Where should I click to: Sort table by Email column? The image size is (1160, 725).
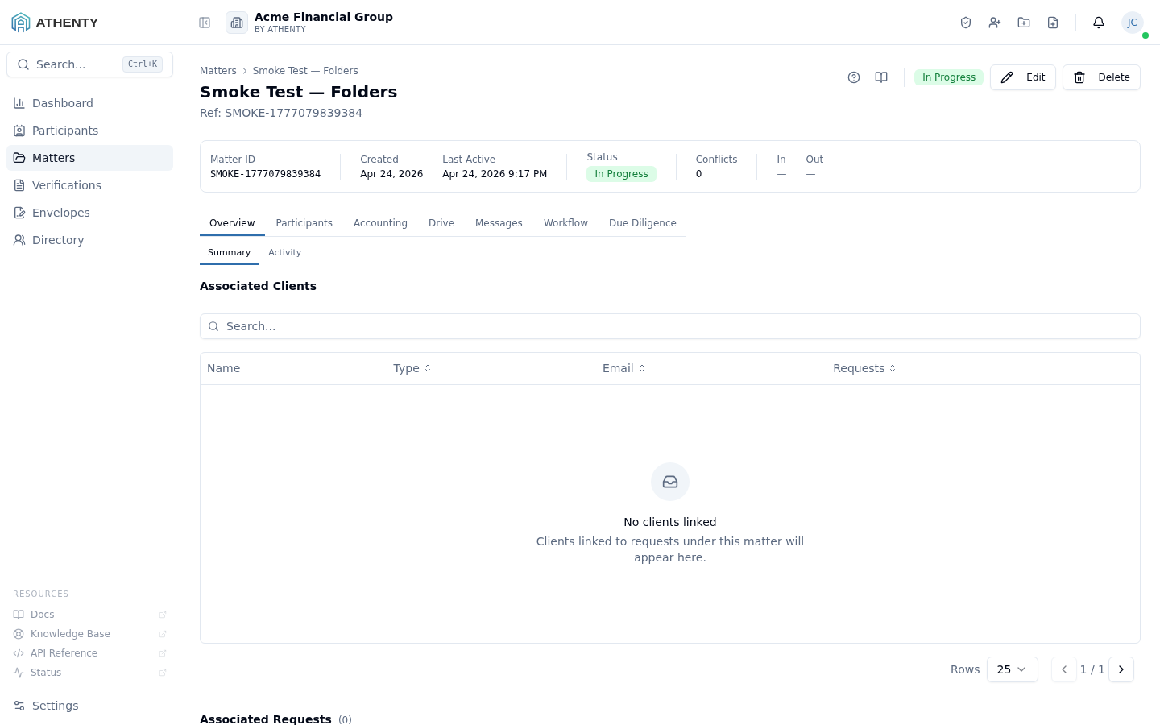click(624, 368)
